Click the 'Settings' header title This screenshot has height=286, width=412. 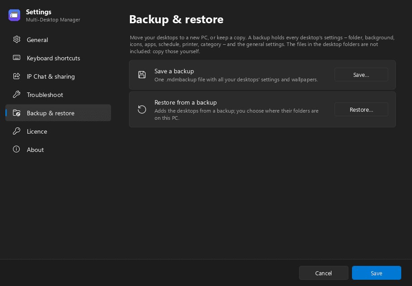click(39, 12)
